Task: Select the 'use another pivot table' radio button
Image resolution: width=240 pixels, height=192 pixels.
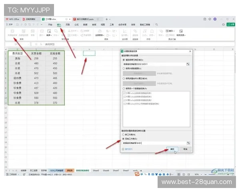Action: tap(124, 88)
